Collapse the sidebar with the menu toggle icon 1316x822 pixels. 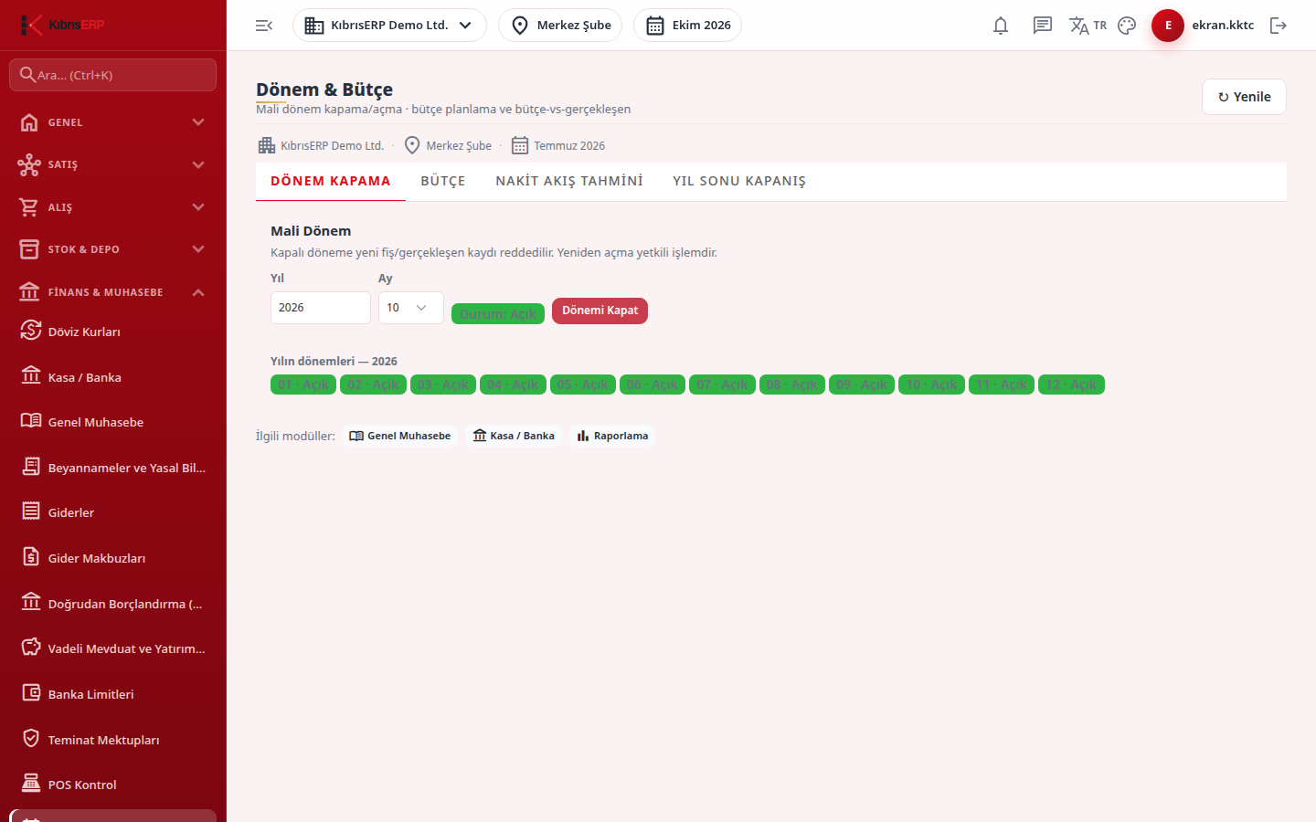pyautogui.click(x=264, y=26)
